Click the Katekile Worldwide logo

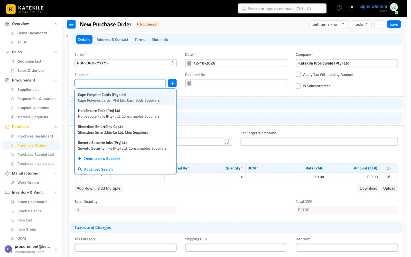[x=25, y=9]
